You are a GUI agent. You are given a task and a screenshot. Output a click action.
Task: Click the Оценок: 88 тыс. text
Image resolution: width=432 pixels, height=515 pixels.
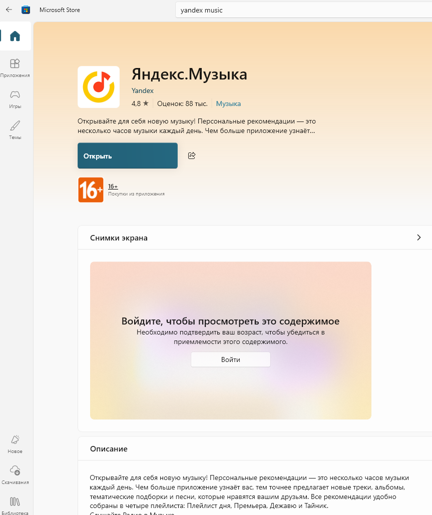(183, 104)
